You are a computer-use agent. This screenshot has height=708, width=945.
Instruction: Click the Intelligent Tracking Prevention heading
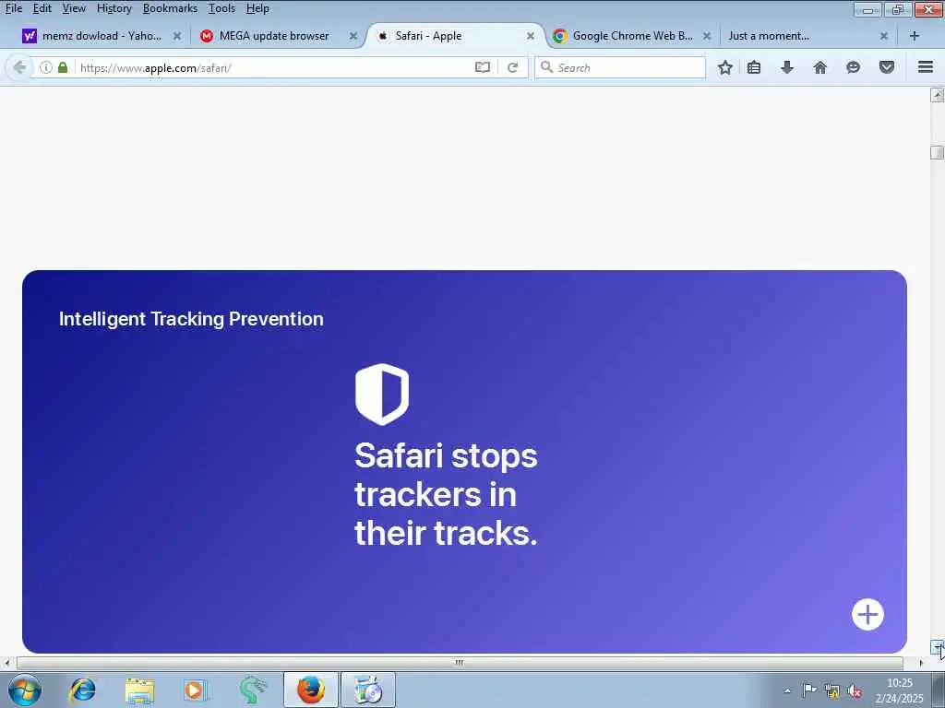pyautogui.click(x=191, y=318)
